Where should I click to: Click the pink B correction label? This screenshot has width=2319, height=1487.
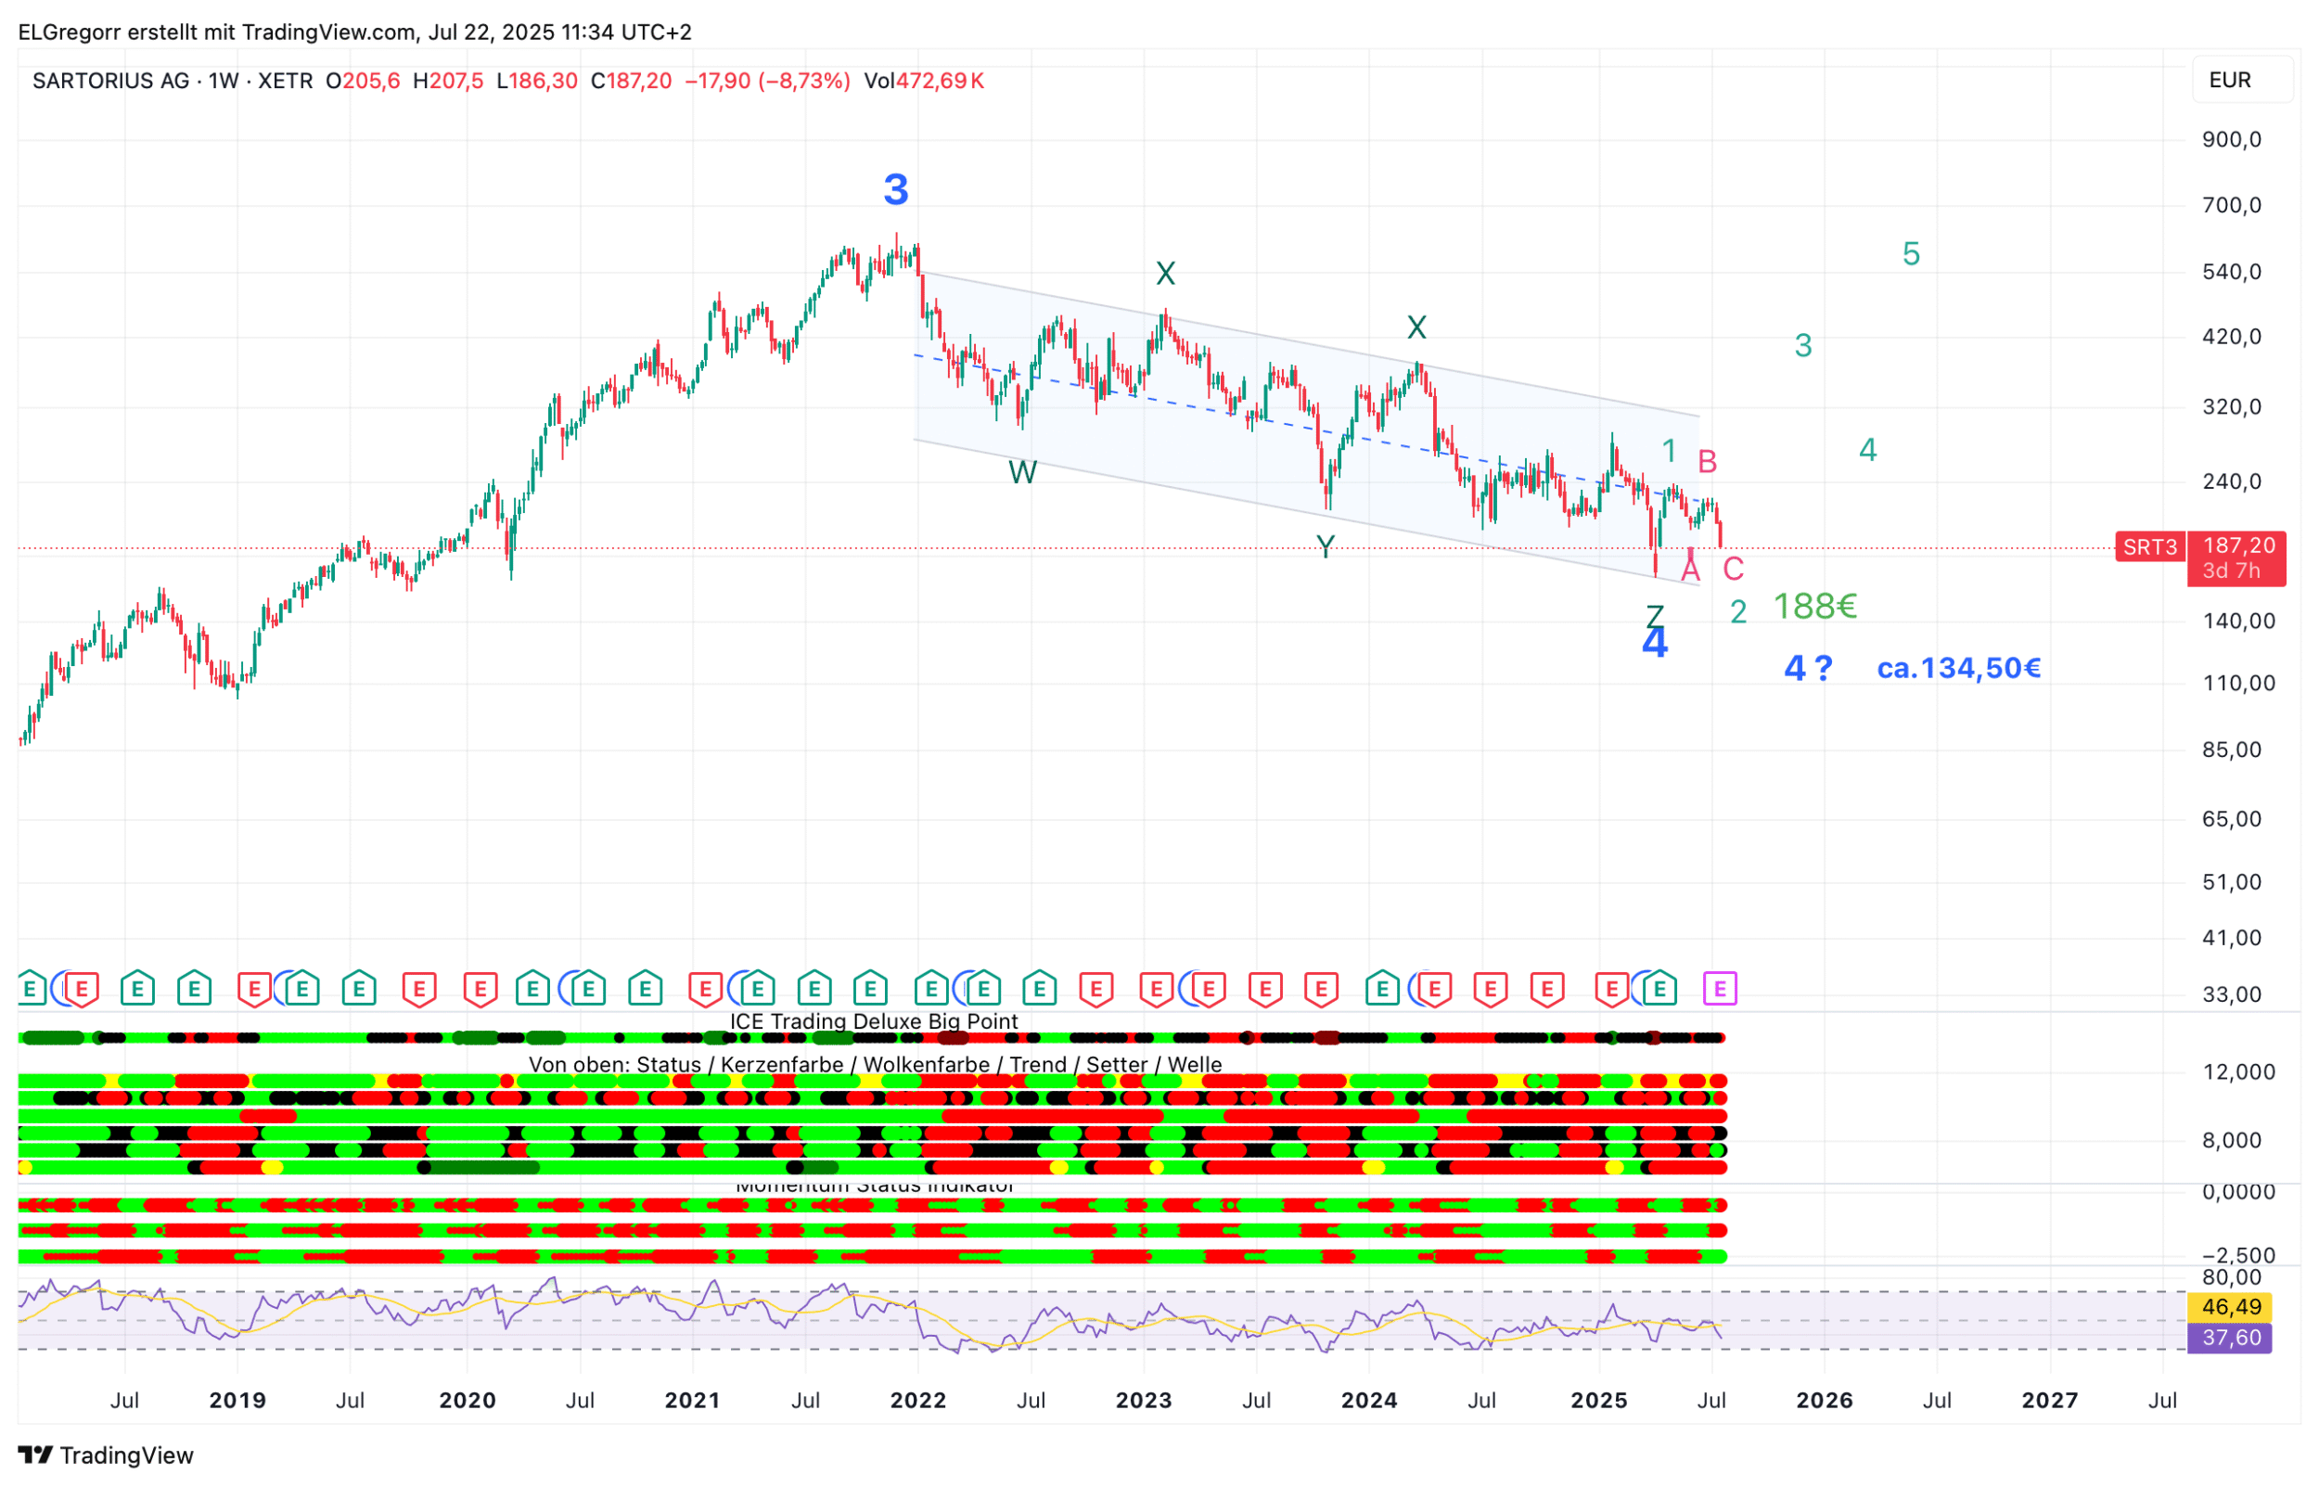(1707, 463)
